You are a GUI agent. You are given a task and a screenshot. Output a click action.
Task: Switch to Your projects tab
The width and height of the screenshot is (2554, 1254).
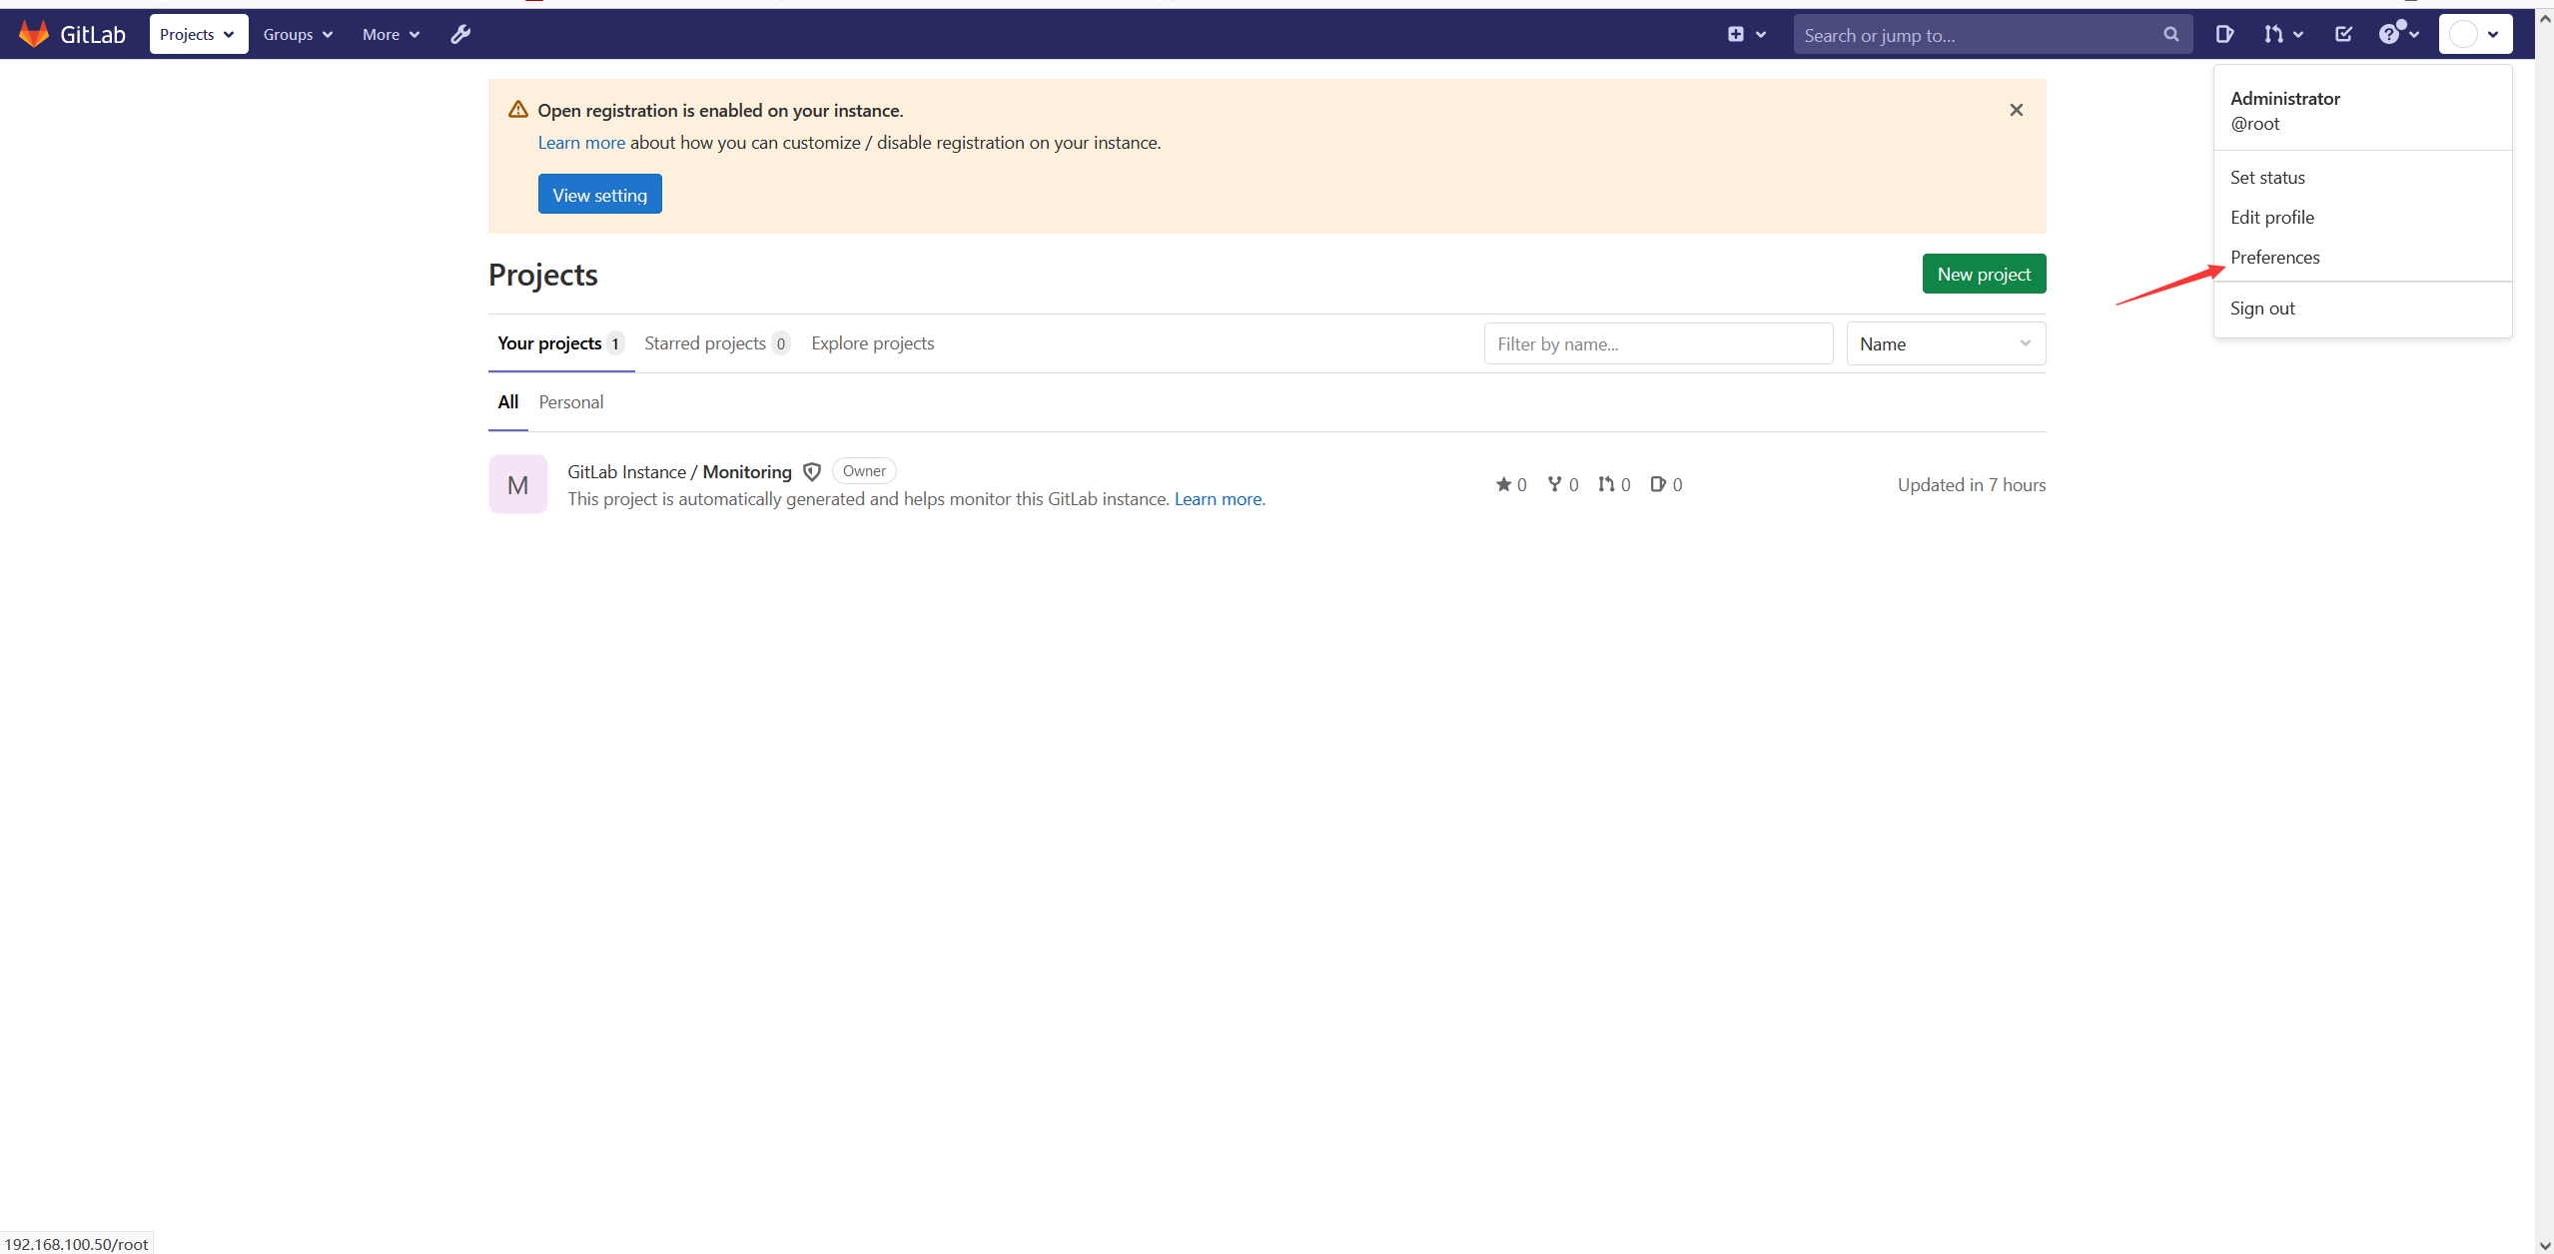pos(560,343)
